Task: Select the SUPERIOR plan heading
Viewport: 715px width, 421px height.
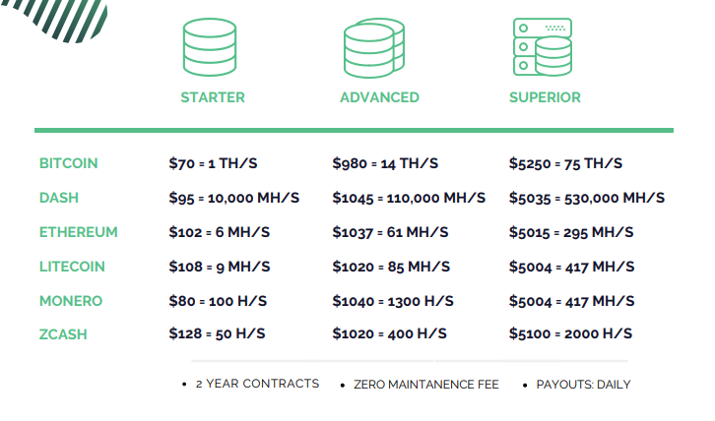Action: tap(545, 97)
